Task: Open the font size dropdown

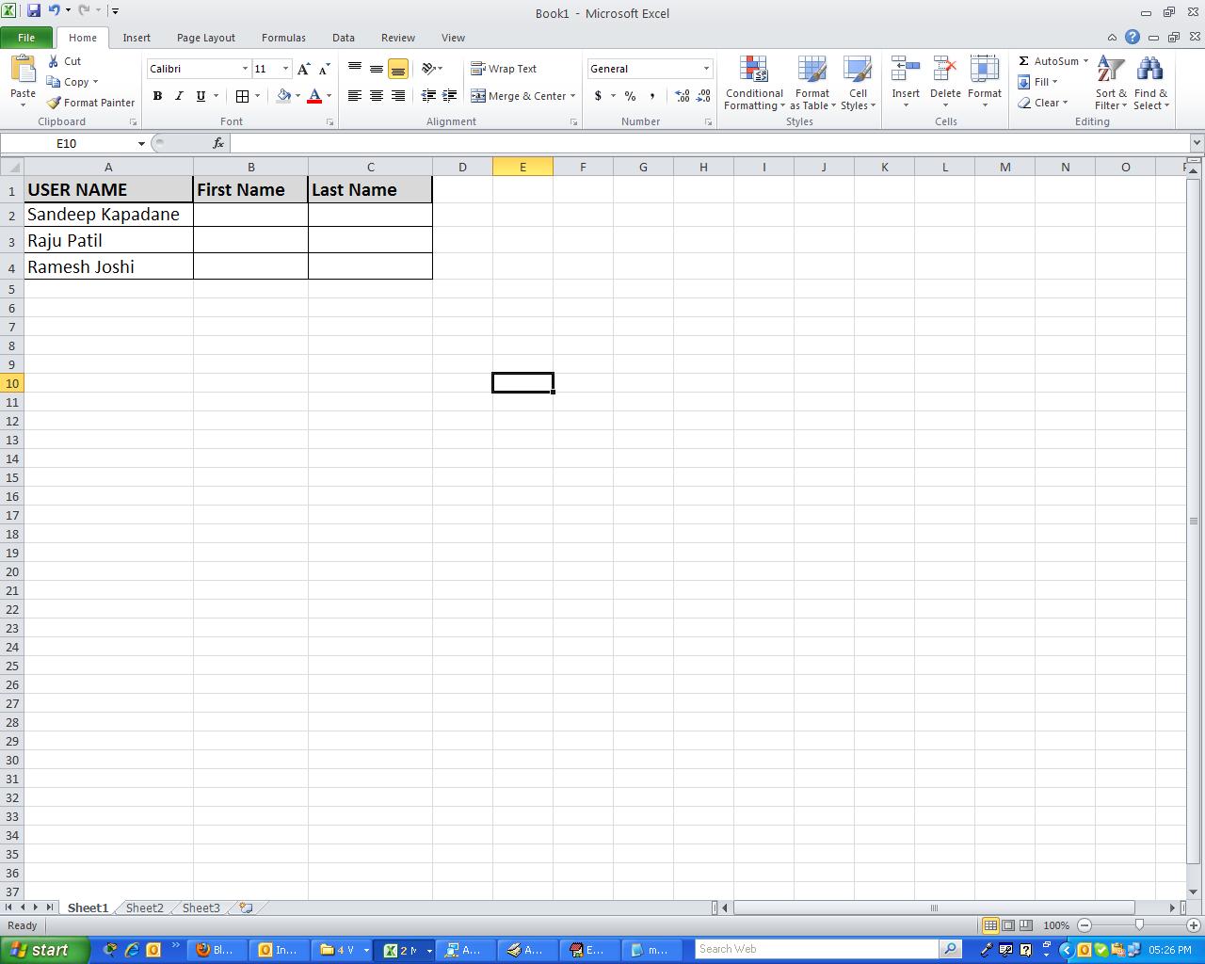Action: point(285,69)
